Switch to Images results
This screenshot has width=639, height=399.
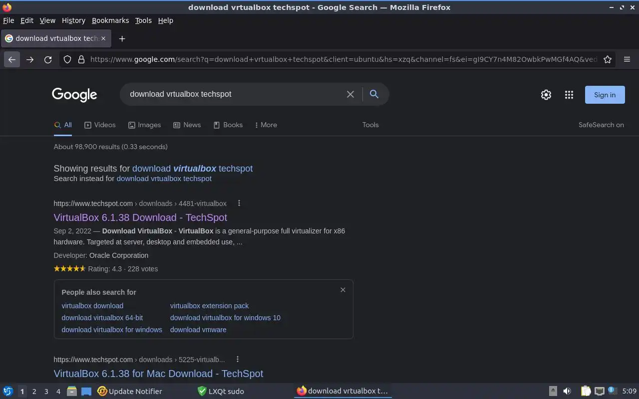coord(144,125)
